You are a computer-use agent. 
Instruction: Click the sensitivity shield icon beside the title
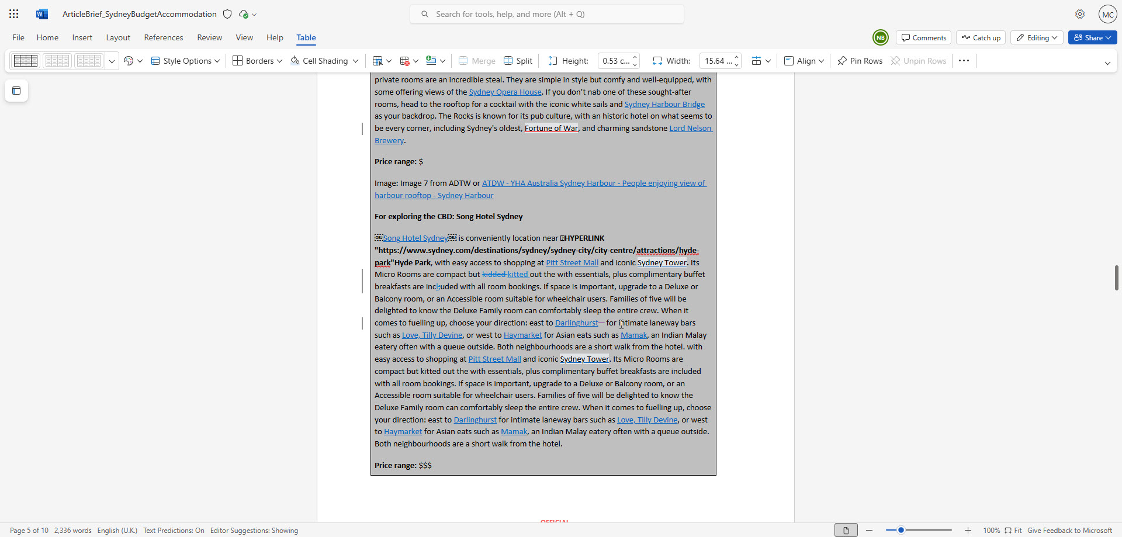(227, 14)
